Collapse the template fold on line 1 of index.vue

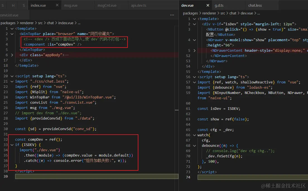tap(12, 29)
